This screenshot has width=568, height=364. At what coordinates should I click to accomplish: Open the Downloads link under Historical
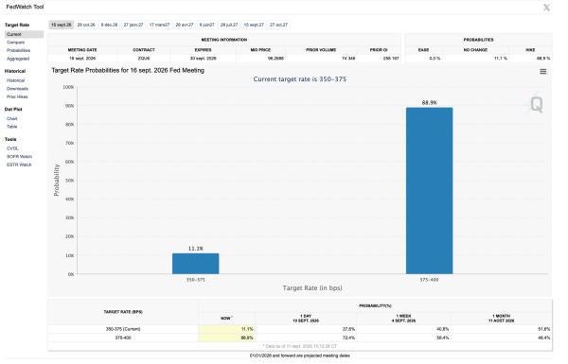[17, 89]
